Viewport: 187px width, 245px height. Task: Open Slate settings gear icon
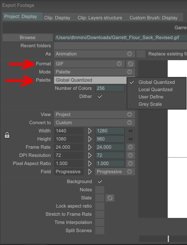110,198
